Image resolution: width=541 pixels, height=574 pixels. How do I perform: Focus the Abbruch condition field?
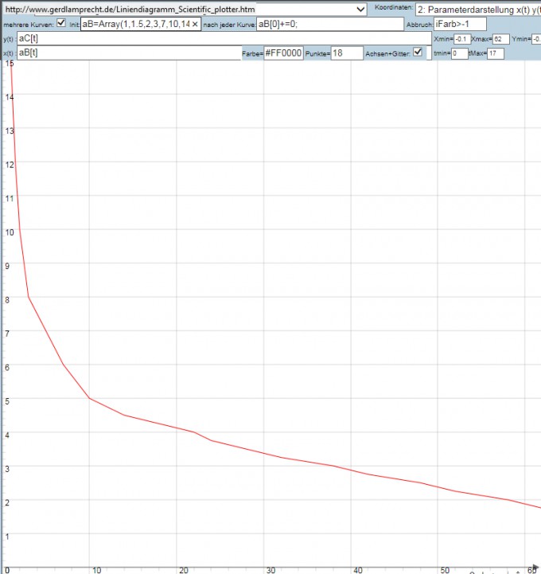[459, 24]
